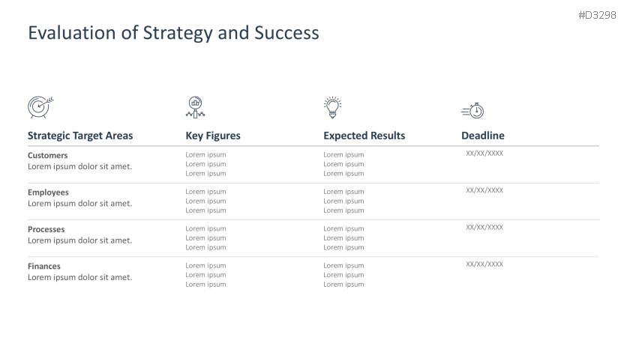Click the Customers row deadline date placeholder
Viewport: 627px width, 352px height.
click(484, 154)
